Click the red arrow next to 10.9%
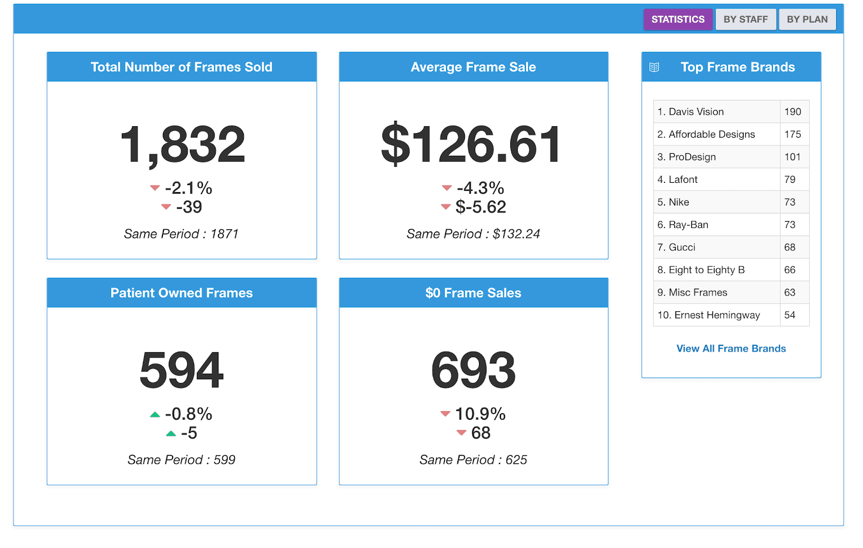 coord(445,414)
